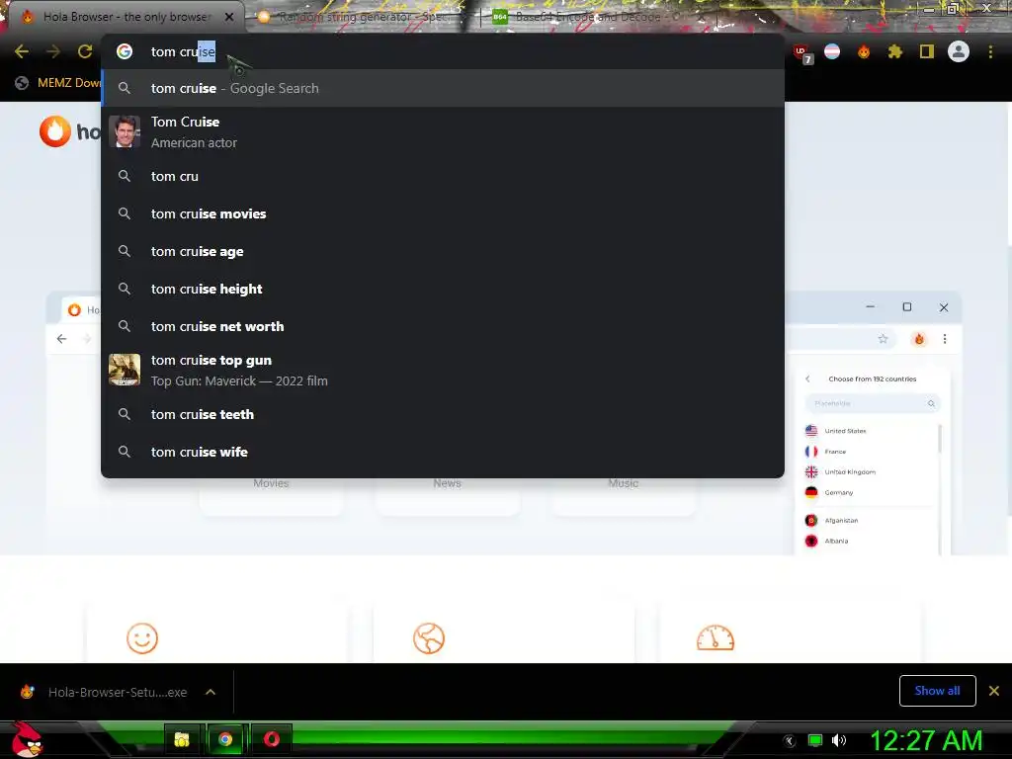1012x759 pixels.
Task: Open the file explorer taskbar icon
Action: 182,739
